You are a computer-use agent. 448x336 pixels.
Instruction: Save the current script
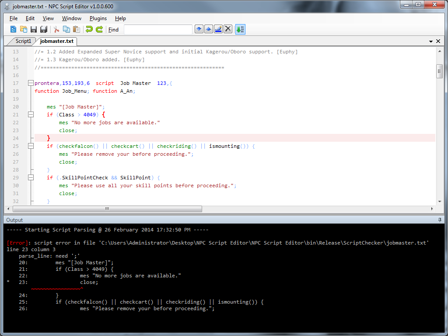[33, 29]
